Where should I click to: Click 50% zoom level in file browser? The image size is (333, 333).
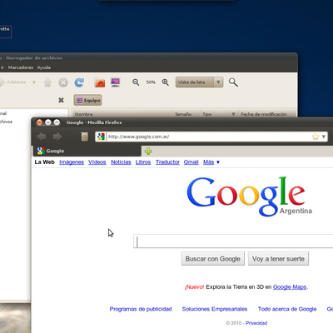tap(151, 82)
